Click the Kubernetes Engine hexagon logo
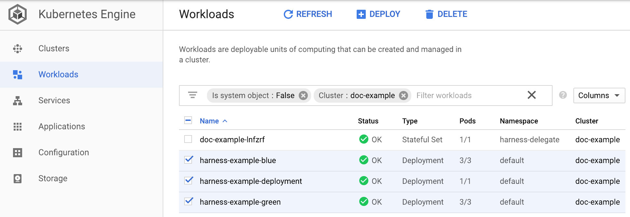This screenshot has height=217, width=630. click(x=18, y=14)
